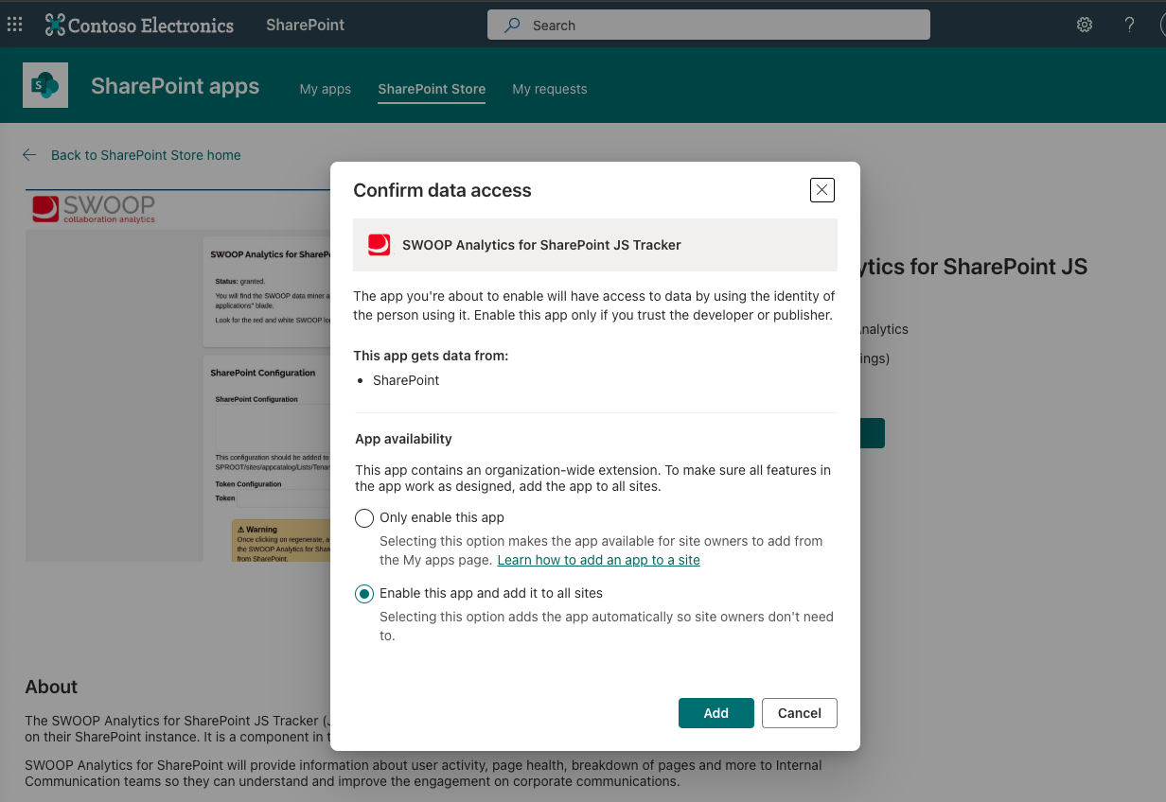Click the back arrow icon
1166x802 pixels.
29,155
